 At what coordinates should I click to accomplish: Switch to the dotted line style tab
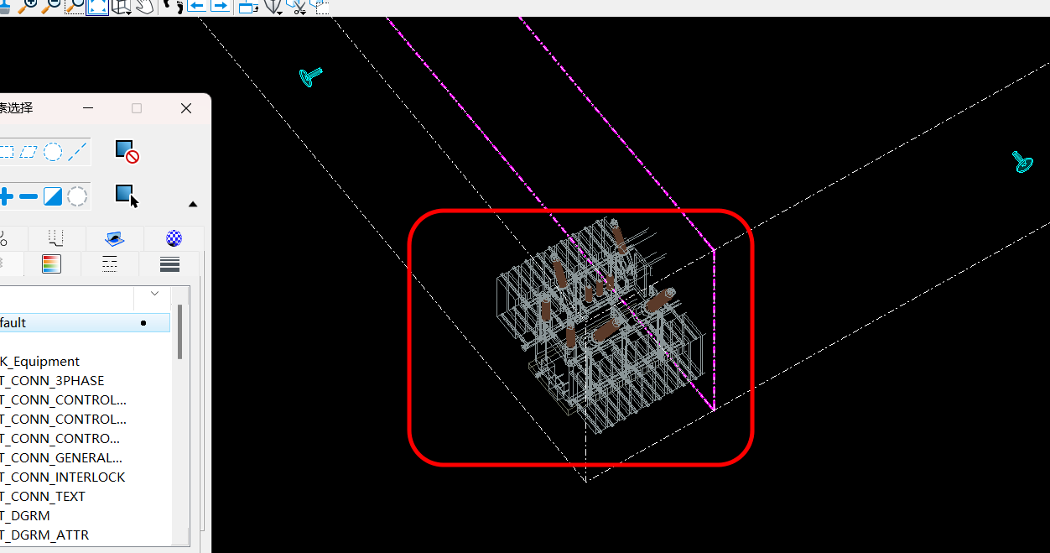(57, 238)
